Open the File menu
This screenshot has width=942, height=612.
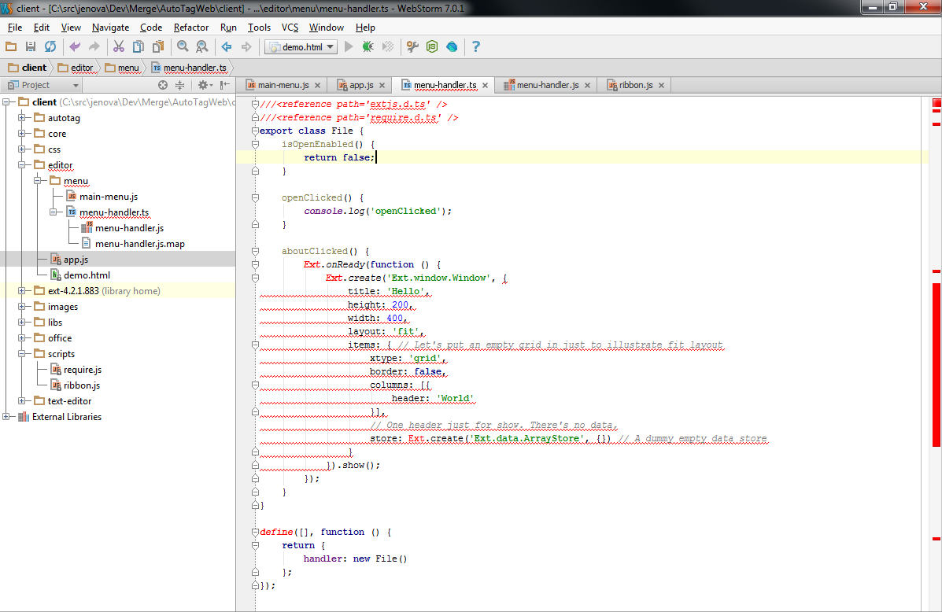pos(15,28)
